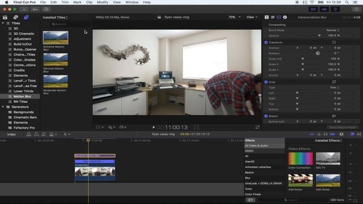Select the Minimal Motion Blur title thumbnail
This screenshot has height=204, width=363.
point(56,59)
